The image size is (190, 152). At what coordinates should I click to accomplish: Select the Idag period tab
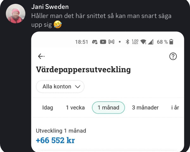pos(47,108)
